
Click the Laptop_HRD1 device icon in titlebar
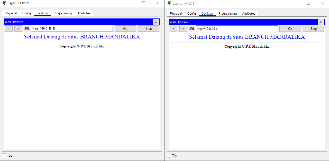pyautogui.click(x=169, y=3)
